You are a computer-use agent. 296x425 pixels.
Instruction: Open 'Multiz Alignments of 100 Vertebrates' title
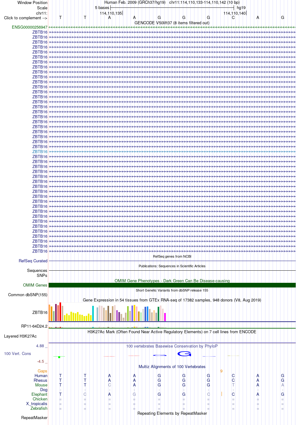[x=172, y=367]
